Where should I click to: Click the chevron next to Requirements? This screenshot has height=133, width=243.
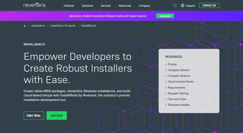pos(166,88)
